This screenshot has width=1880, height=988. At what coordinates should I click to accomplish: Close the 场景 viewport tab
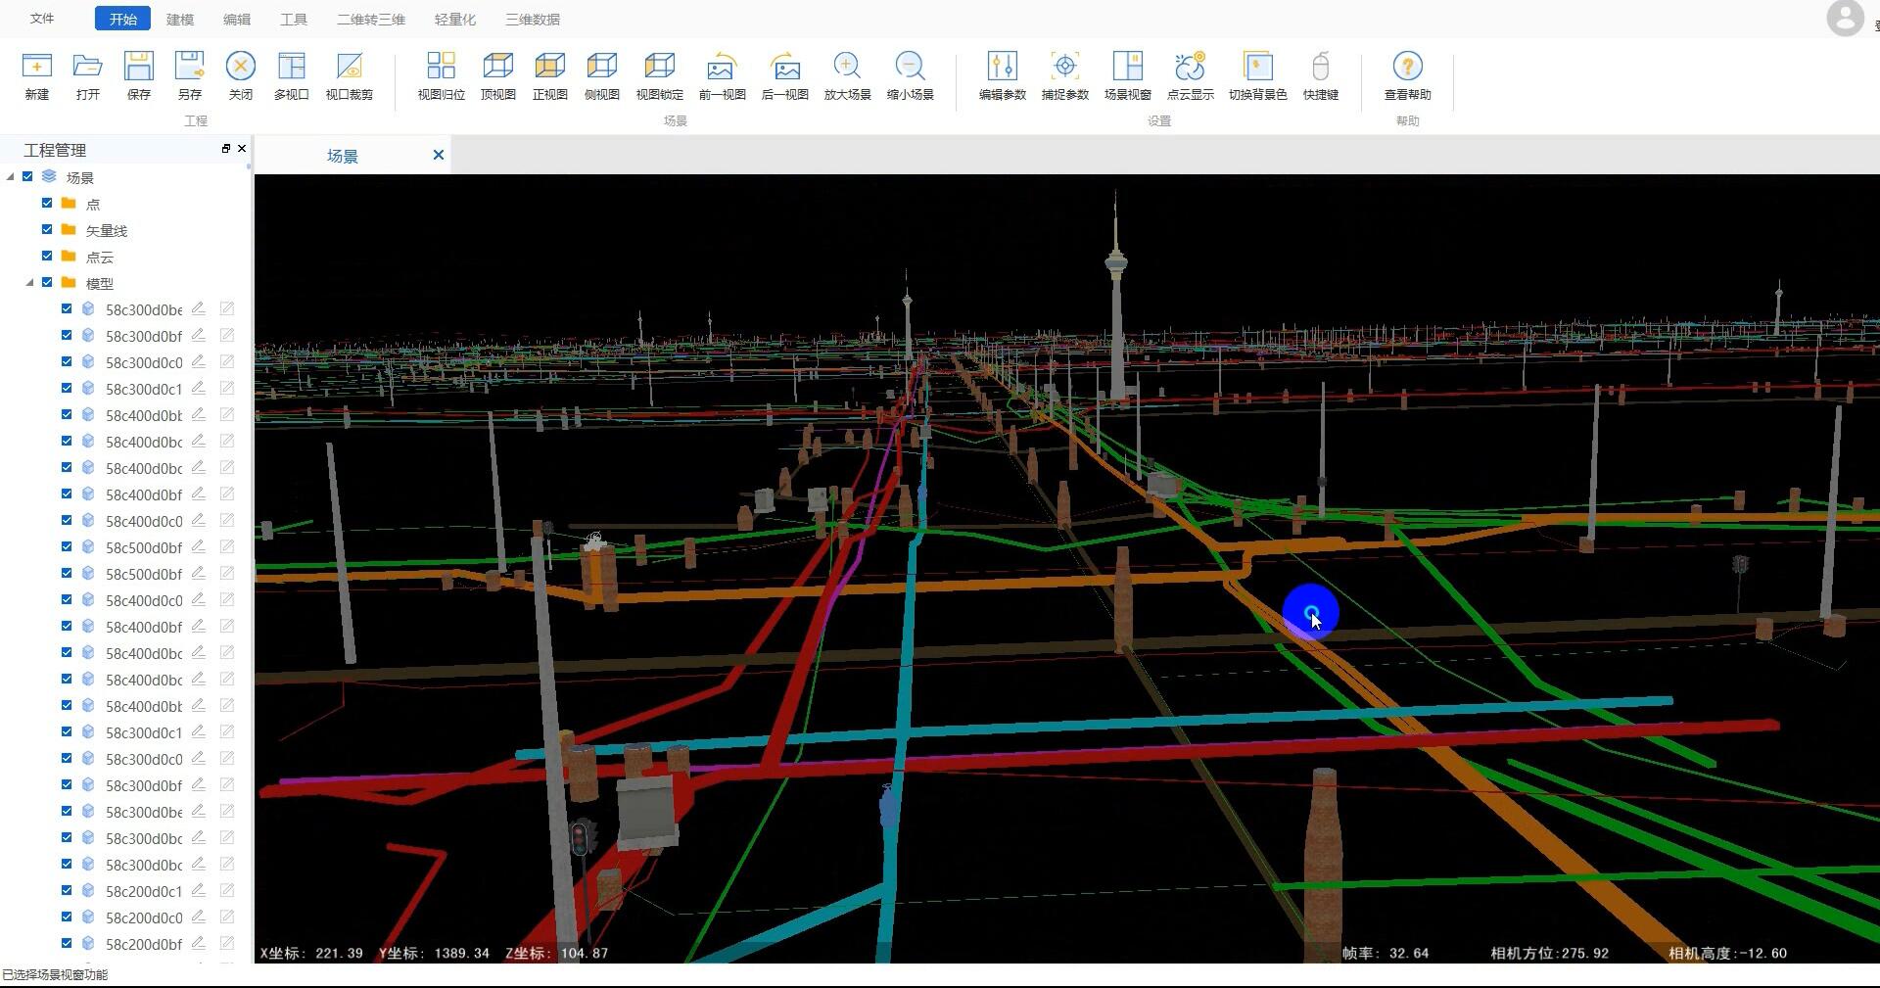tap(439, 156)
